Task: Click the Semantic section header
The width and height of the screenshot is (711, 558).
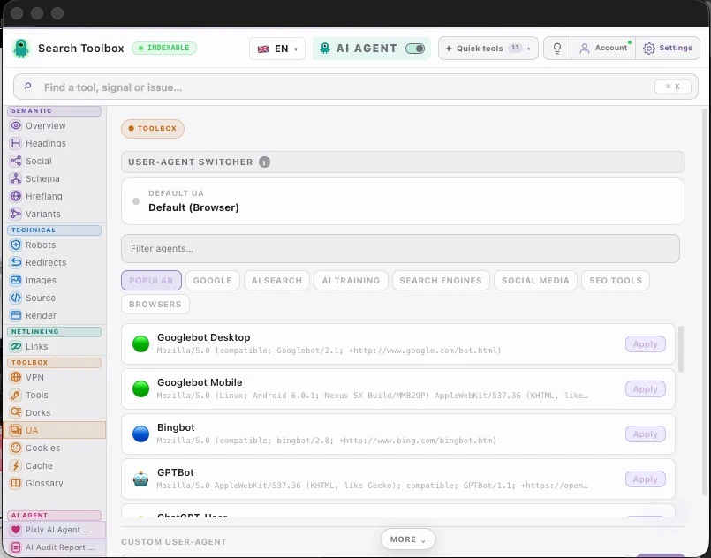Action: pos(55,111)
